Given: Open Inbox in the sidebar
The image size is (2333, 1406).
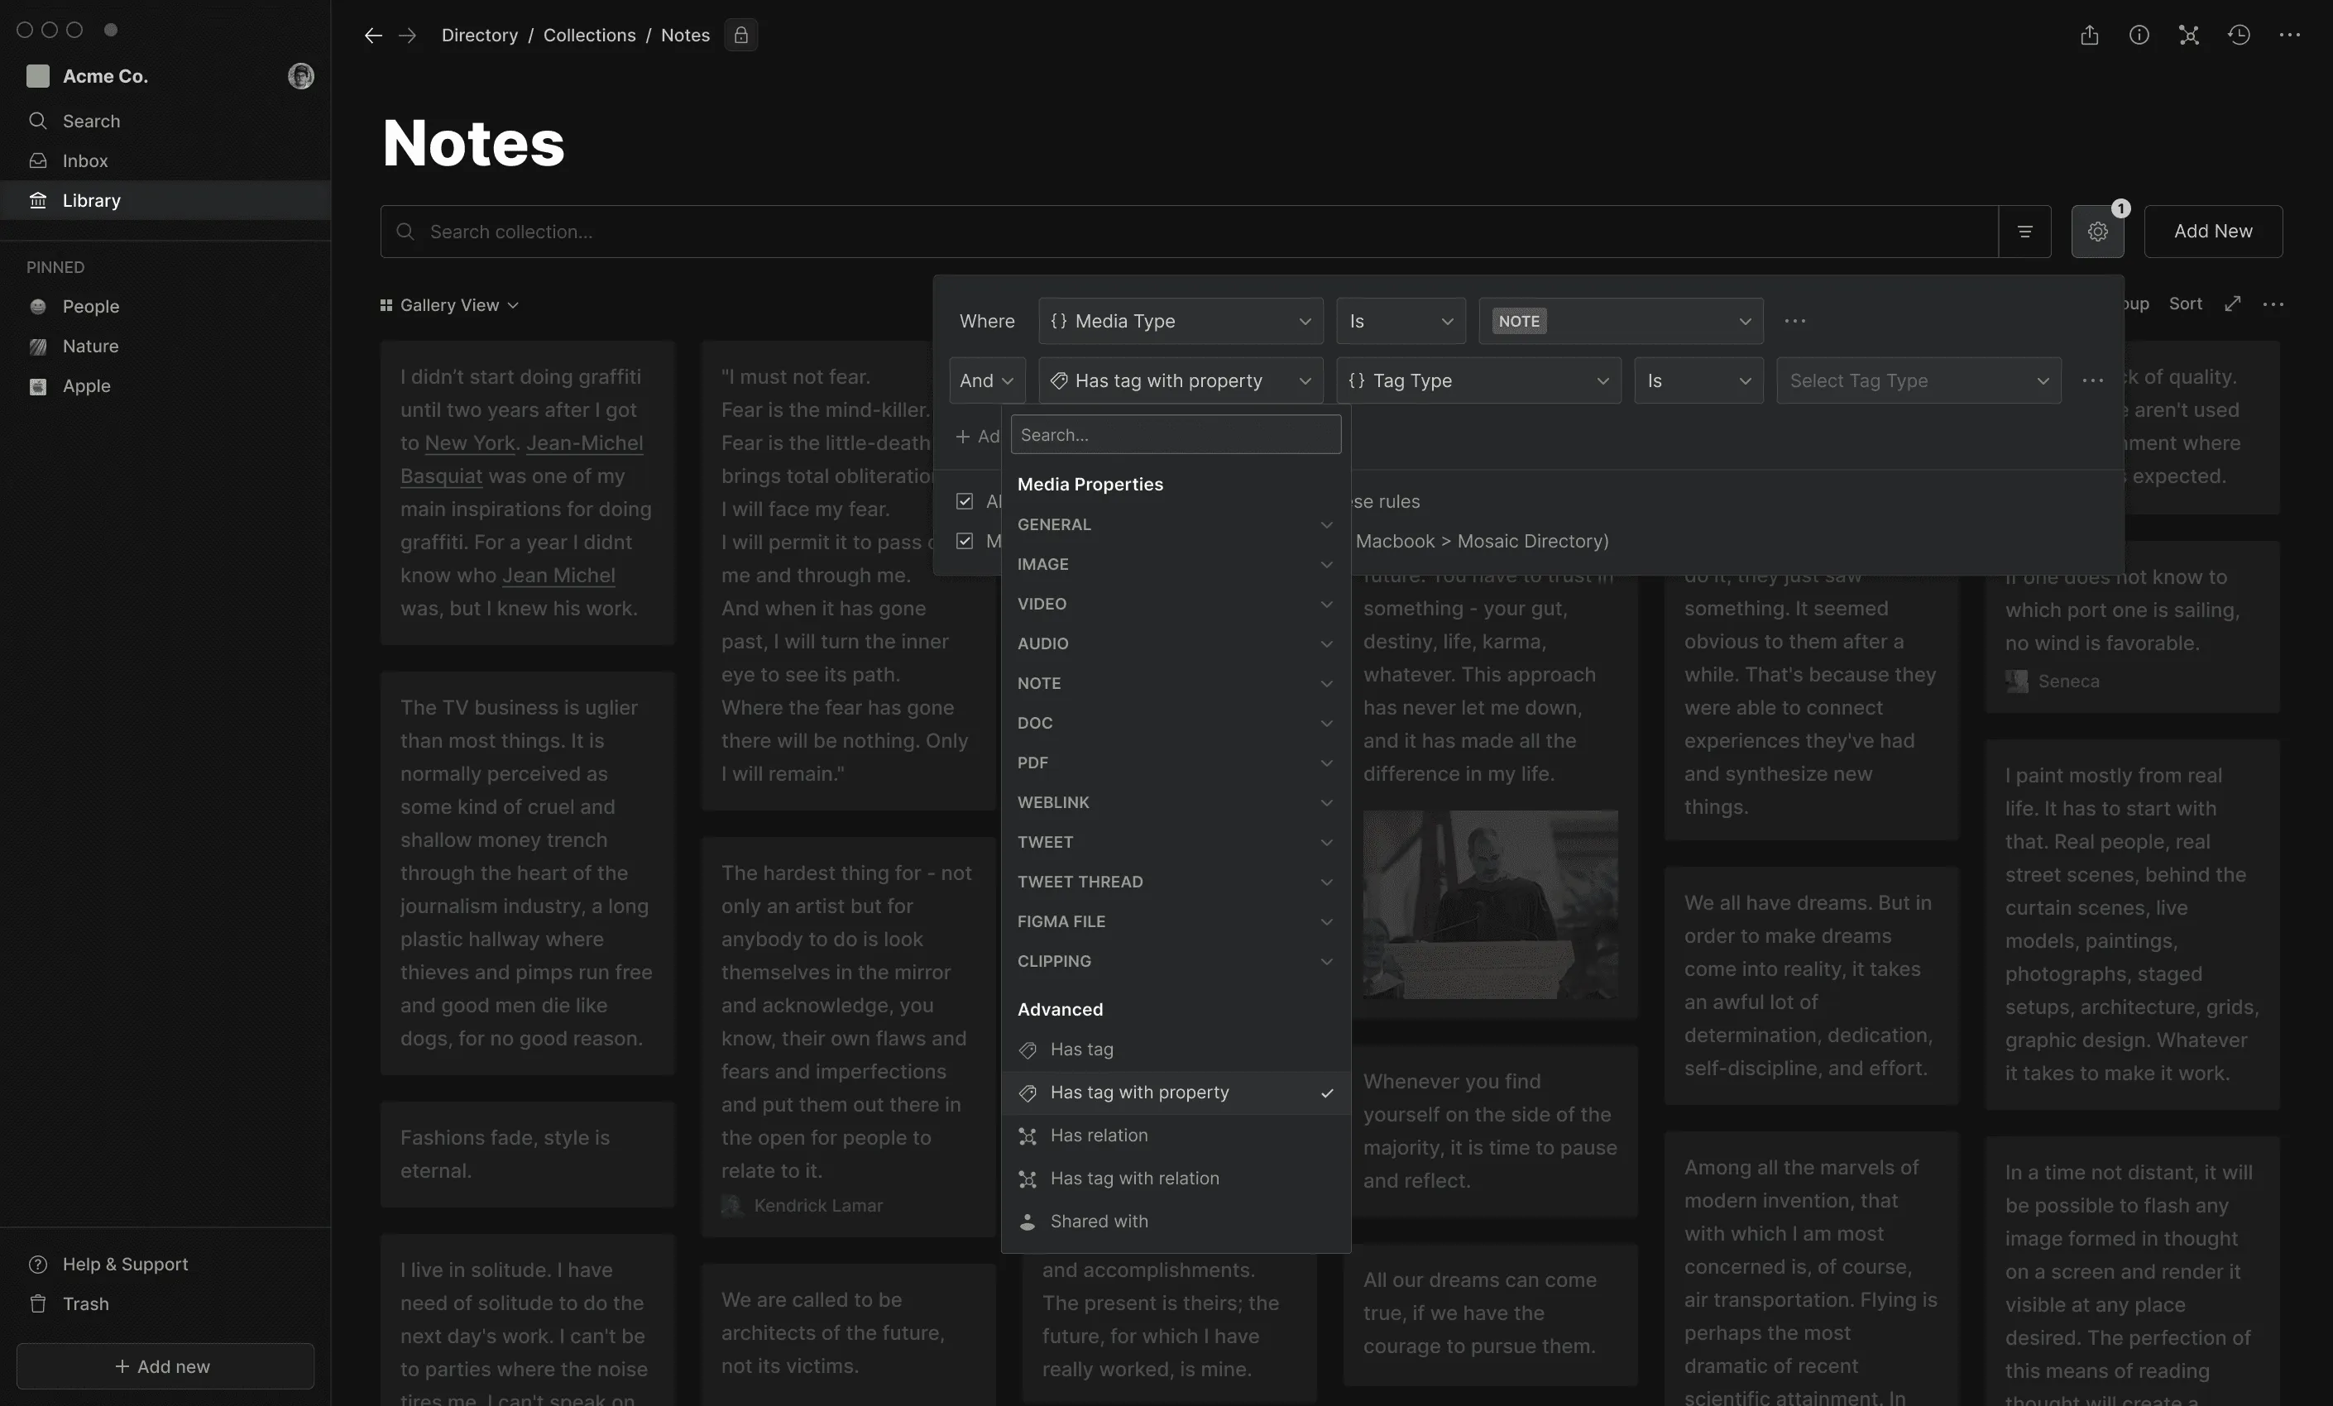Looking at the screenshot, I should click(x=165, y=161).
